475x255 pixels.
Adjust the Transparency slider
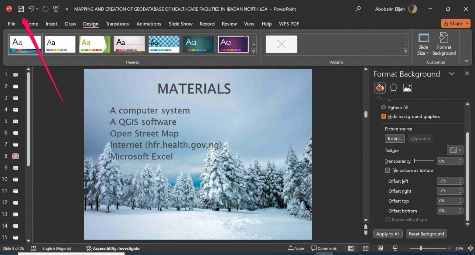tap(415, 161)
